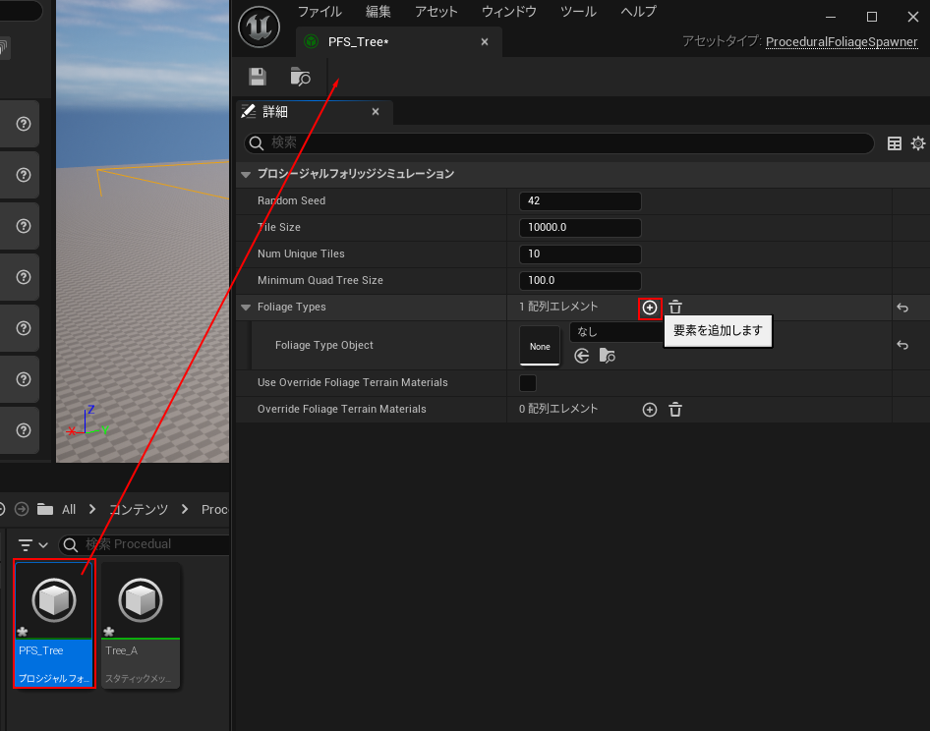Click the trash icon for Override Foliage Terrain Materials
The height and width of the screenshot is (731, 930).
675,410
